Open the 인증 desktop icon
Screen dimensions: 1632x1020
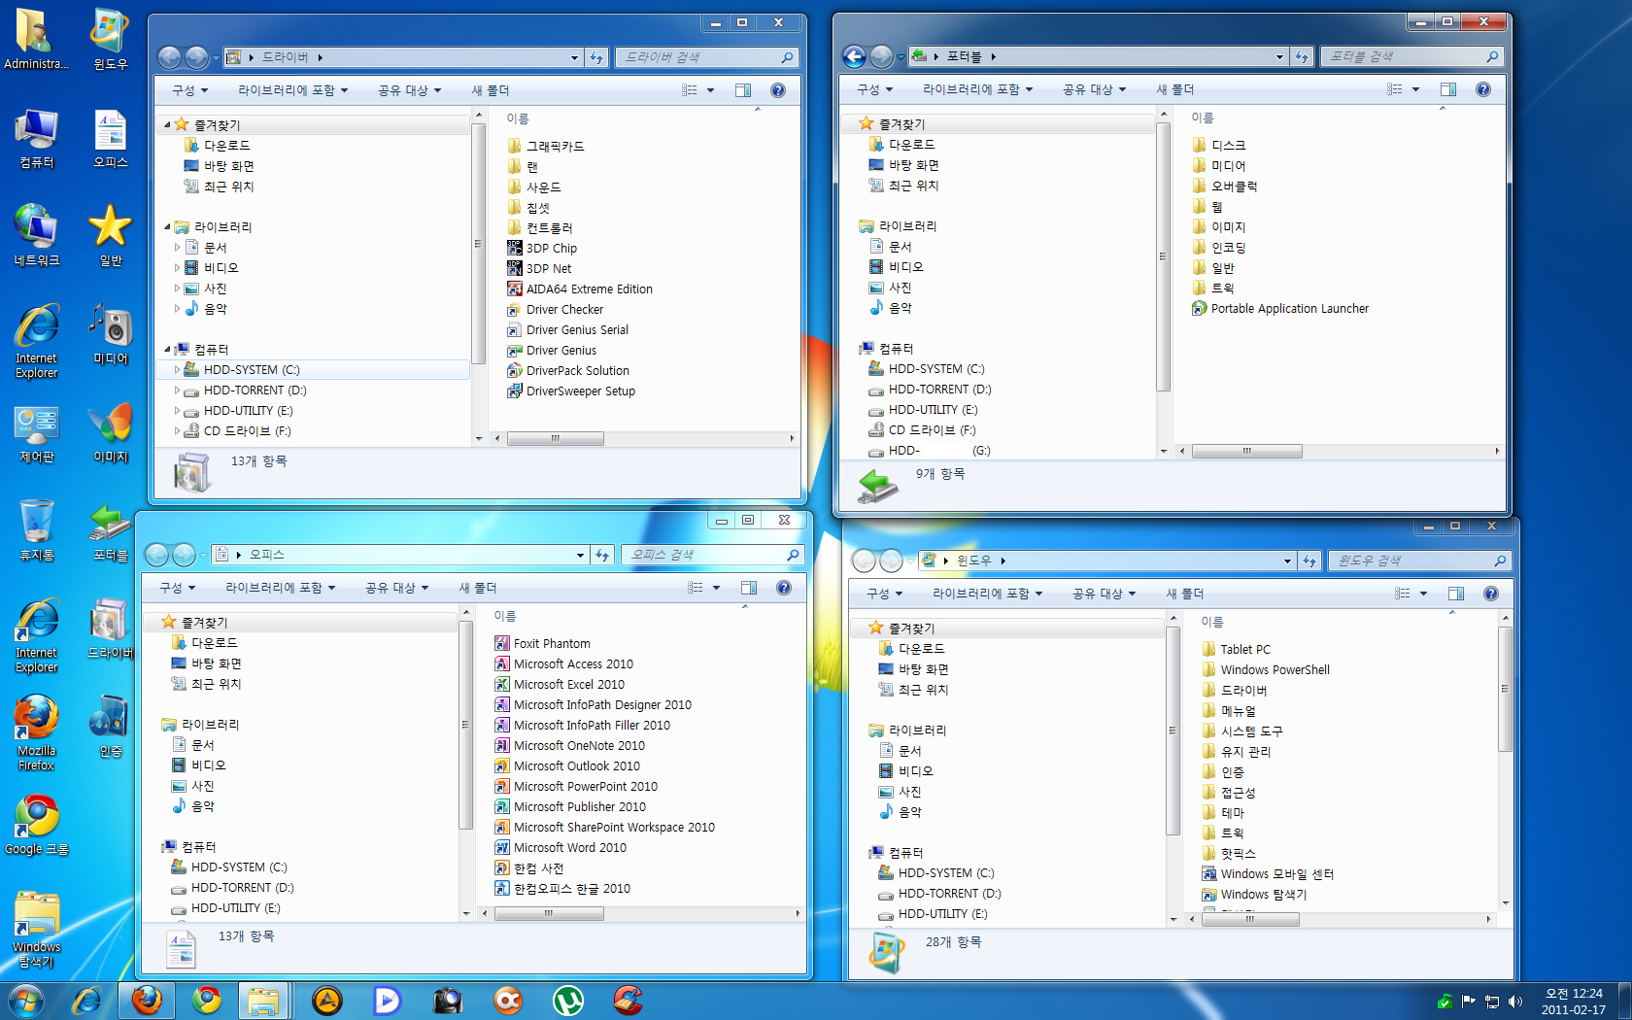tap(110, 727)
